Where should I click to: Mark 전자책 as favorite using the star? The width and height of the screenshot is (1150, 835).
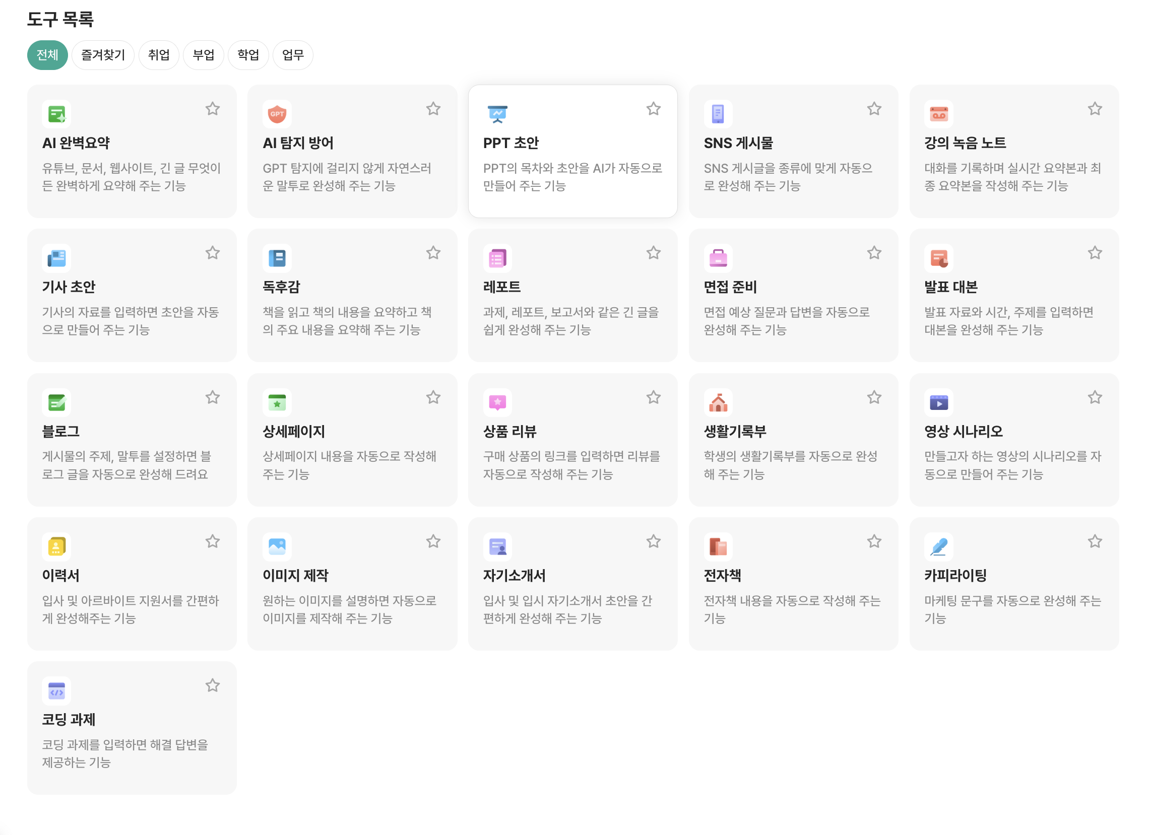tap(874, 541)
